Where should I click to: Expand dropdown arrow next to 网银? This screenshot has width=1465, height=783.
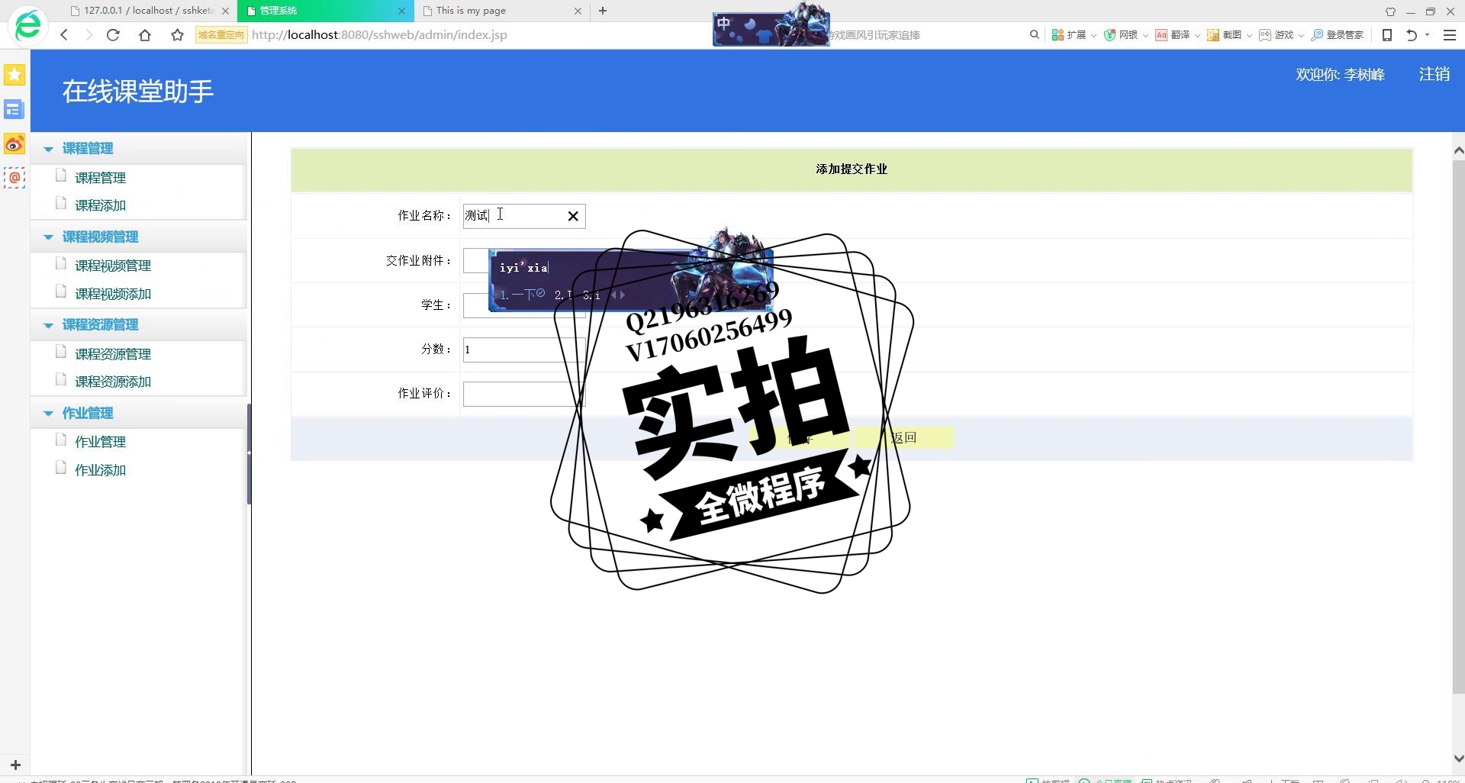click(1145, 36)
